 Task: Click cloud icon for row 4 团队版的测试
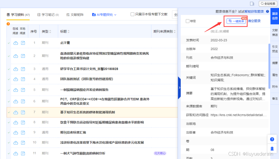click(16, 79)
